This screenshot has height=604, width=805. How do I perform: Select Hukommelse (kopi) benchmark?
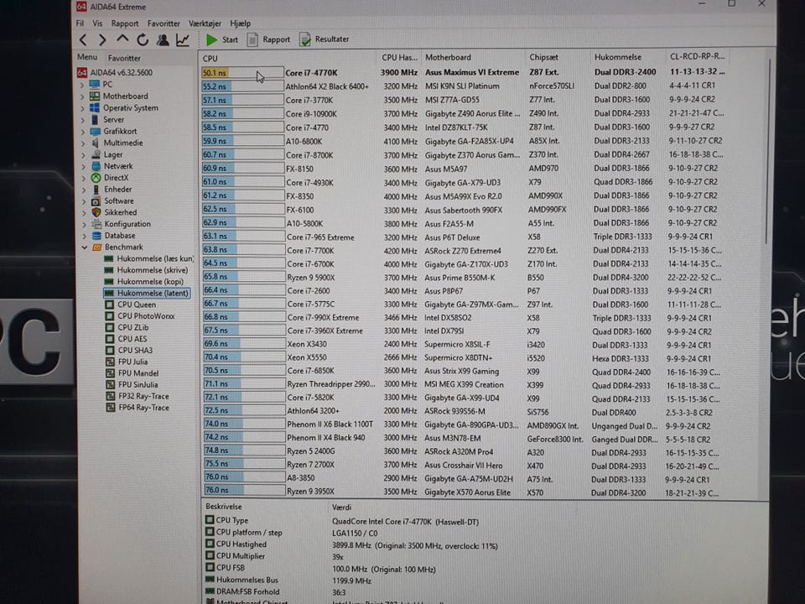[144, 282]
